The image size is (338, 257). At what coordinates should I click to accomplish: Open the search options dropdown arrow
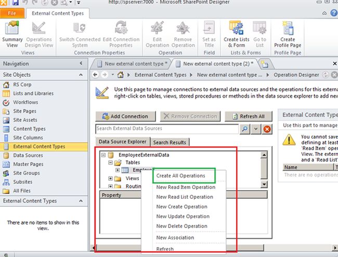[x=256, y=129]
